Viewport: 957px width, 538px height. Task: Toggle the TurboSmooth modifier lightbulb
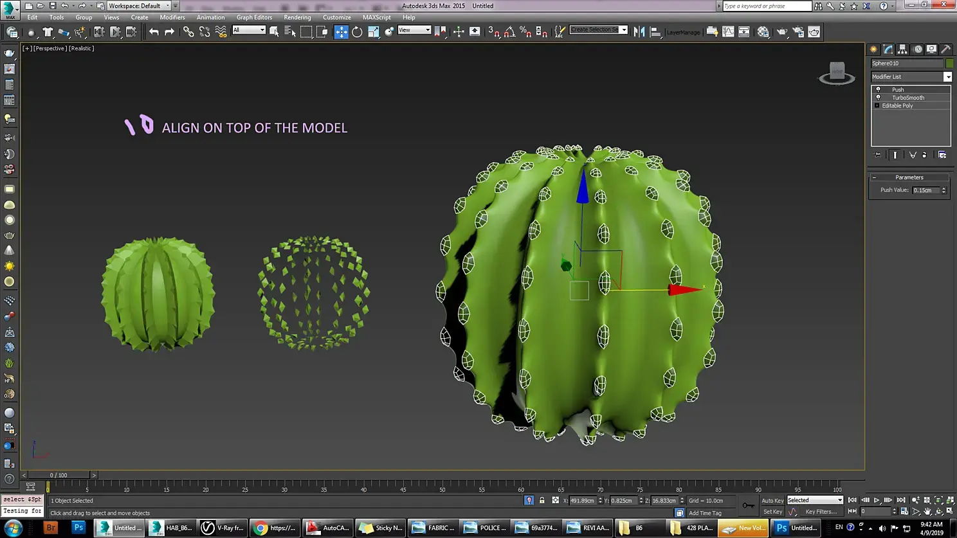(878, 98)
